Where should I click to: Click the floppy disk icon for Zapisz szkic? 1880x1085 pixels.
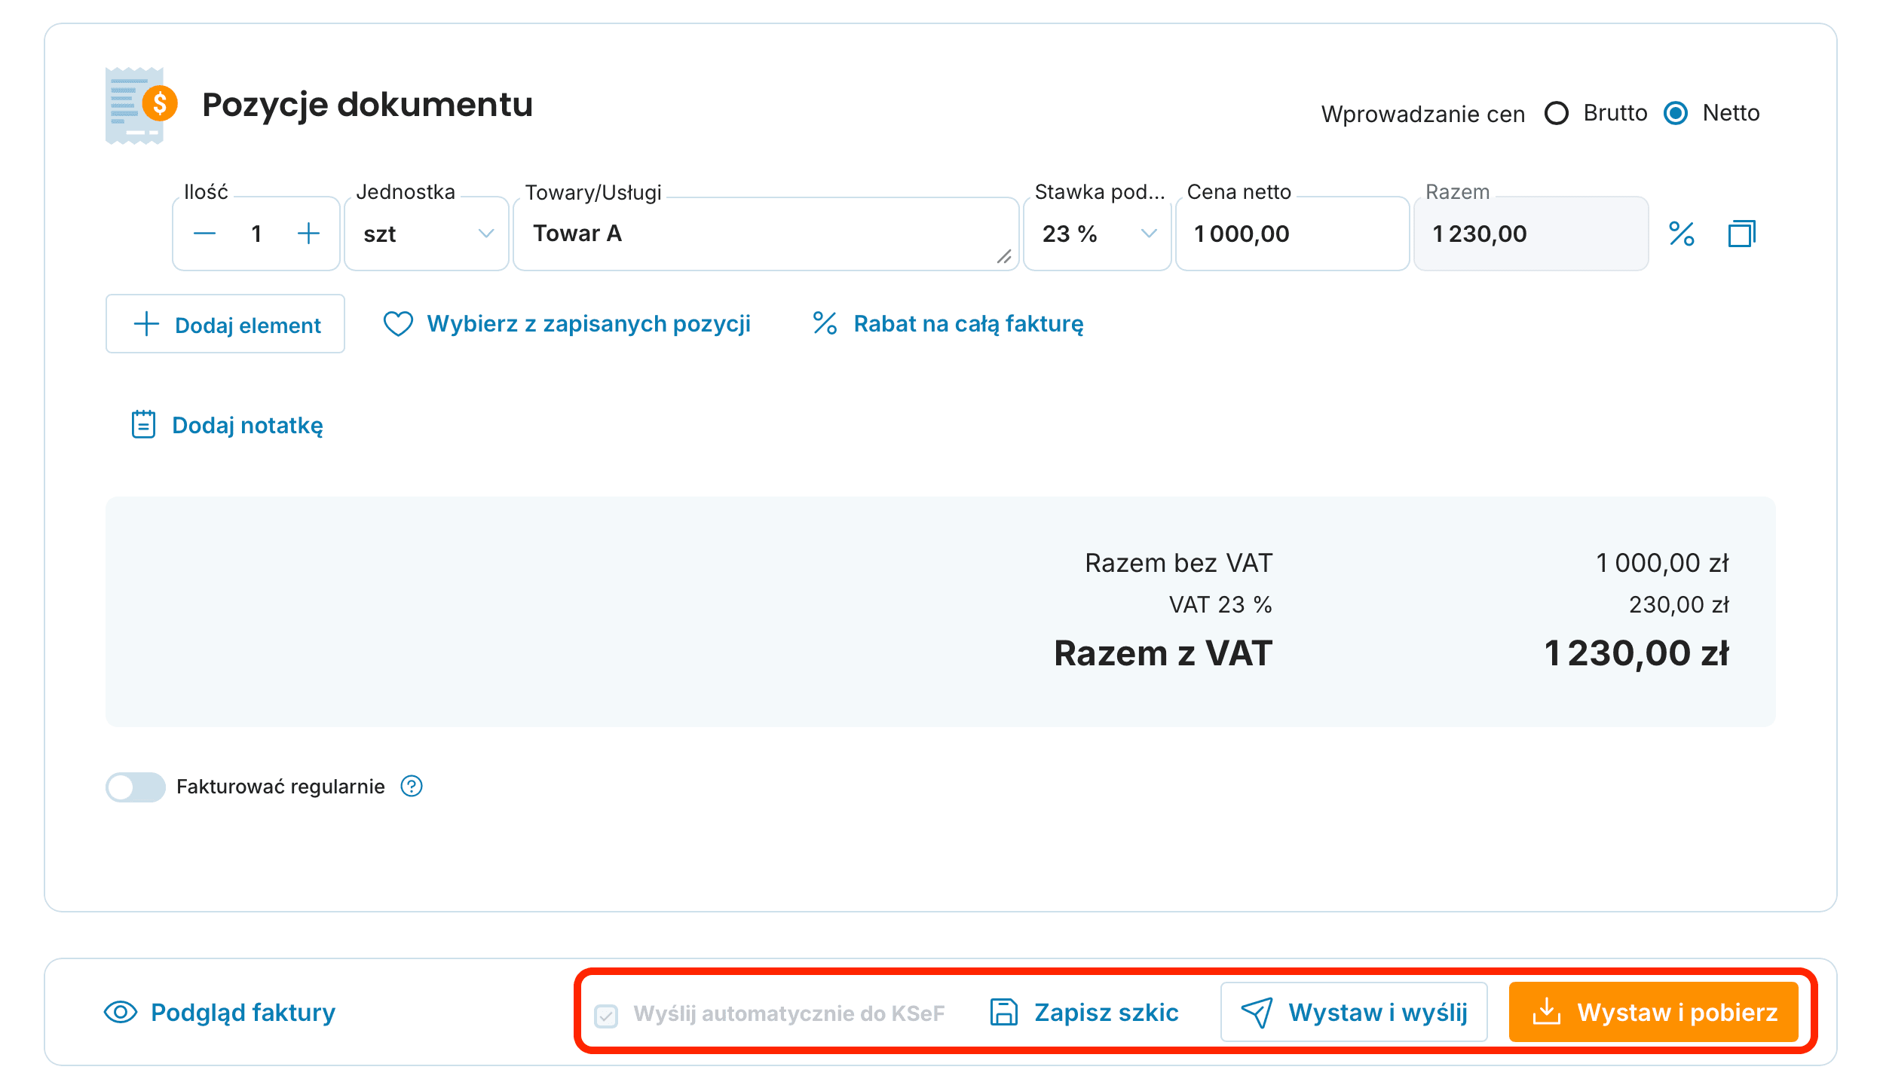click(1003, 1012)
